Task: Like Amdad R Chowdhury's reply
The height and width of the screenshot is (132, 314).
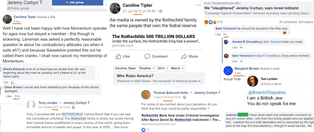Action: point(235,47)
